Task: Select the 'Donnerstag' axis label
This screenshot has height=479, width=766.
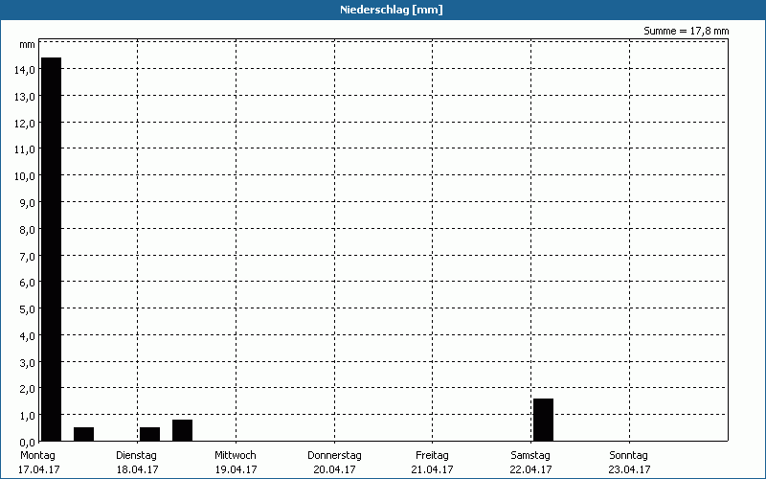Action: [334, 455]
